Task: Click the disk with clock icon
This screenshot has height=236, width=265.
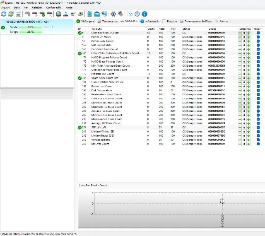Action: pos(35,14)
